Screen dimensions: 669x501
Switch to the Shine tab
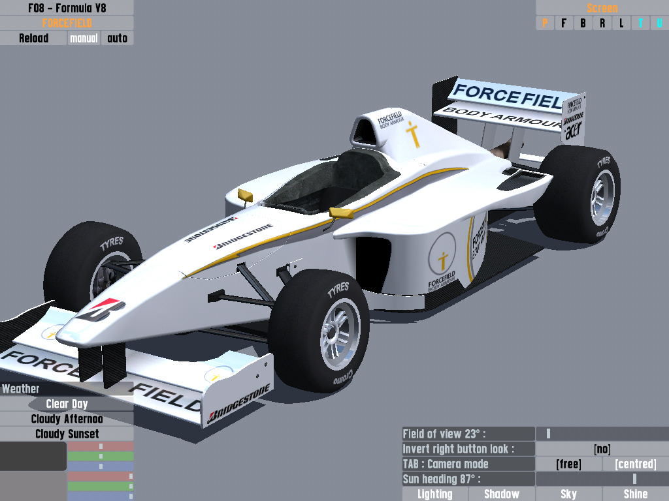point(636,494)
